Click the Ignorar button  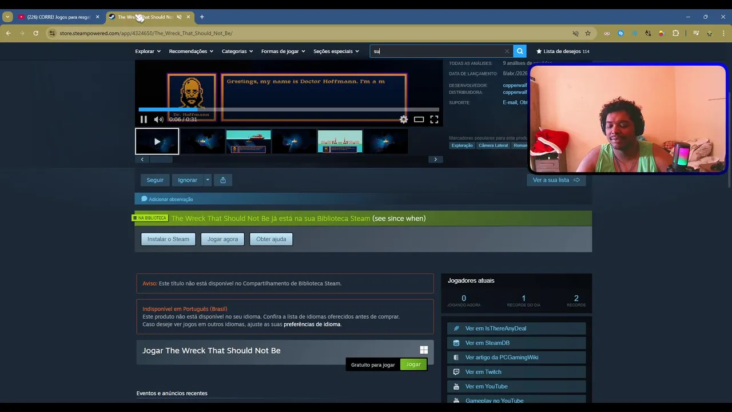pyautogui.click(x=188, y=180)
